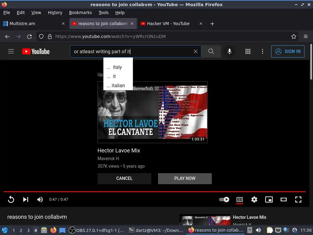Submit search with the magnifier button
This screenshot has height=235, width=313.
211,51
